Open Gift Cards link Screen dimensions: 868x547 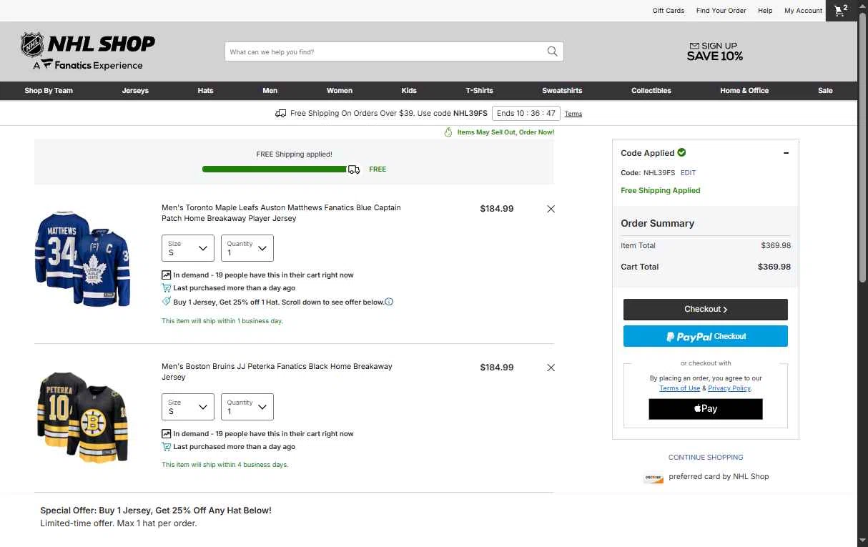[669, 11]
